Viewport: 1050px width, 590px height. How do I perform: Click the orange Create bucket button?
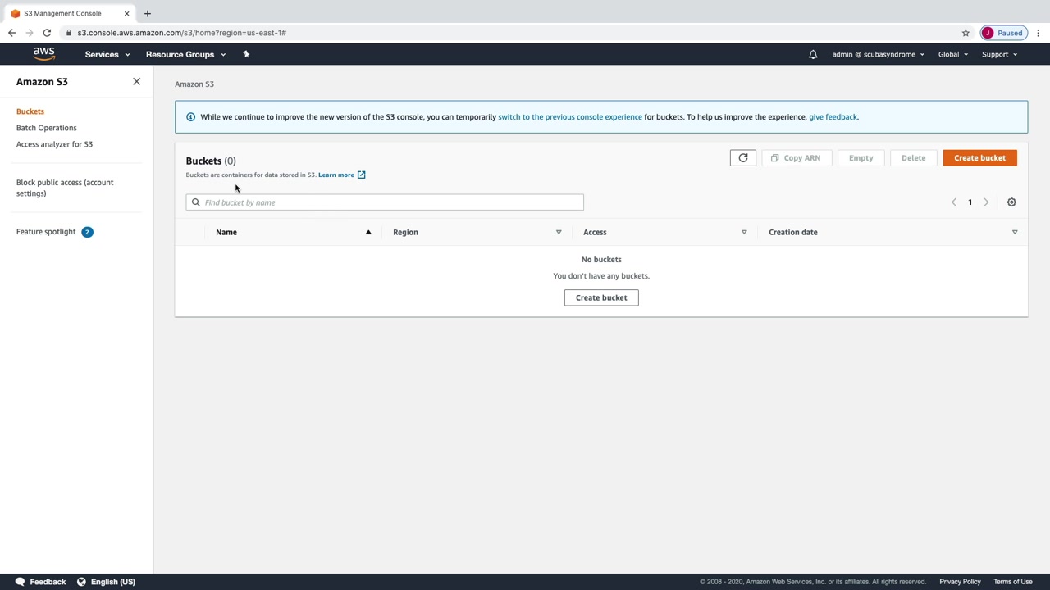[x=979, y=158]
